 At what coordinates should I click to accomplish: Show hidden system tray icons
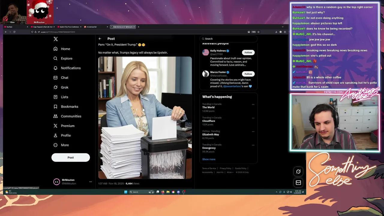click(x=277, y=192)
